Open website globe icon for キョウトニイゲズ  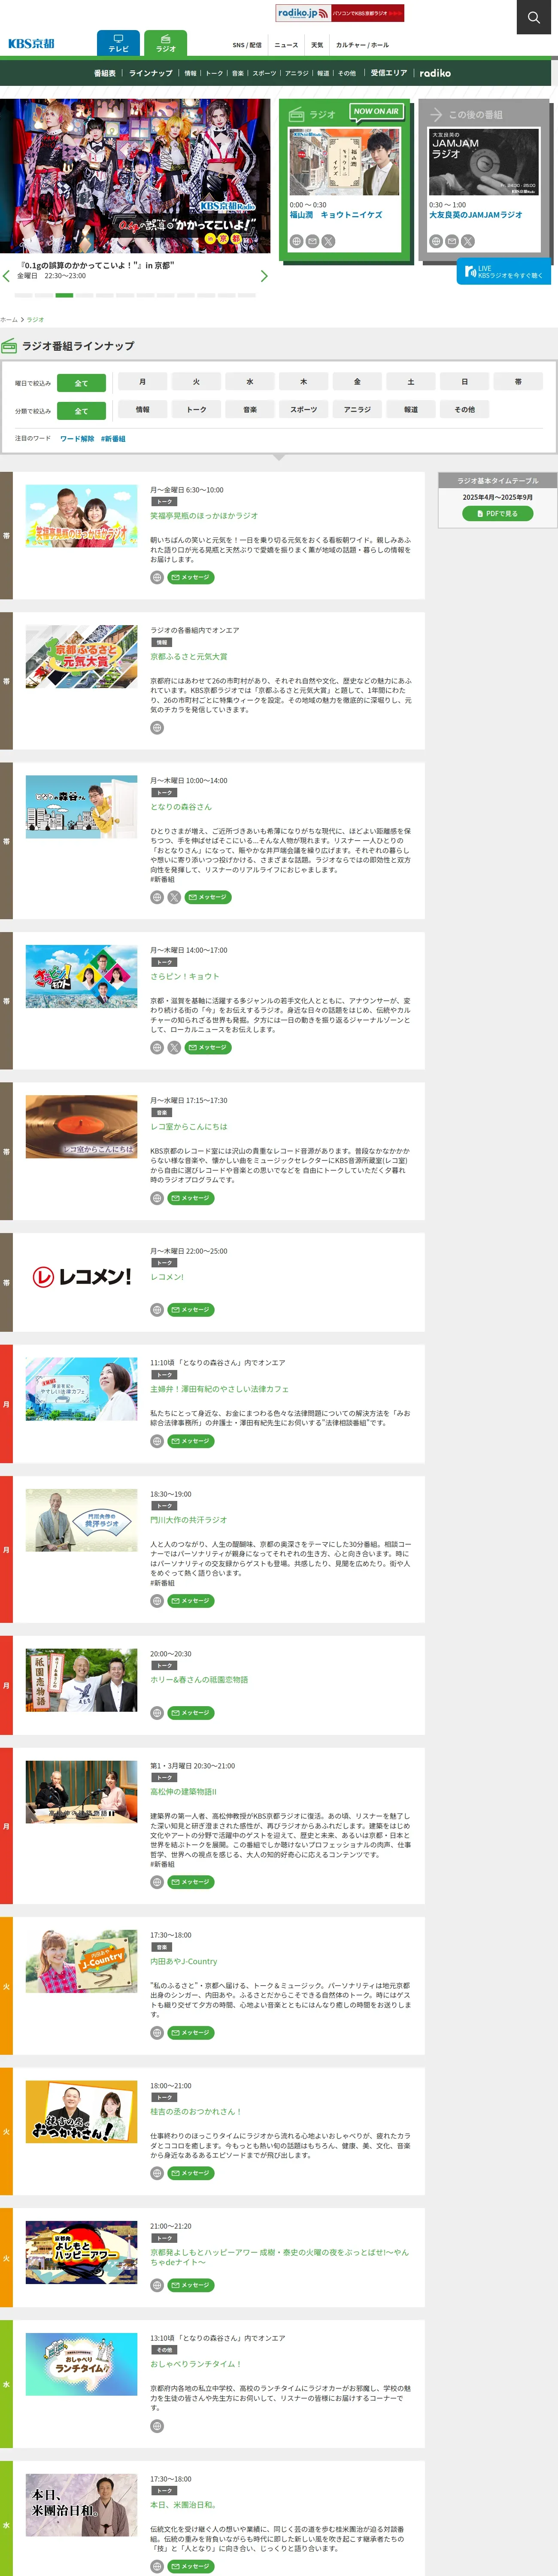point(296,241)
